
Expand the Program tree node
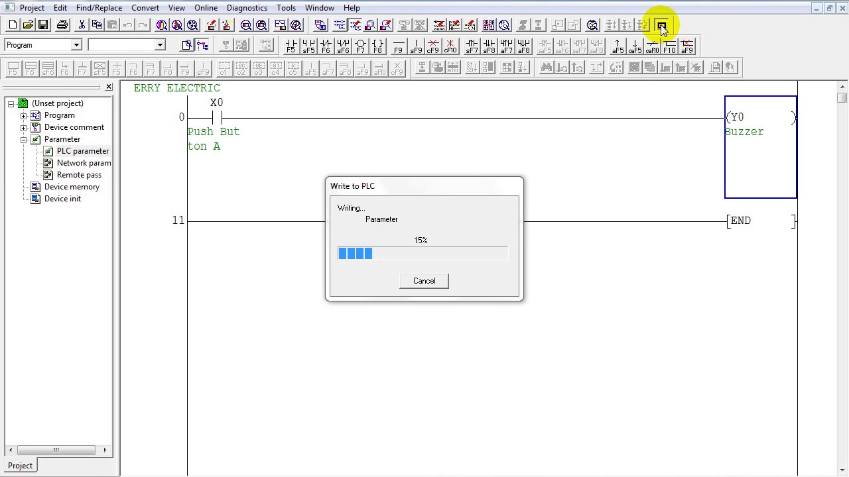coord(24,115)
